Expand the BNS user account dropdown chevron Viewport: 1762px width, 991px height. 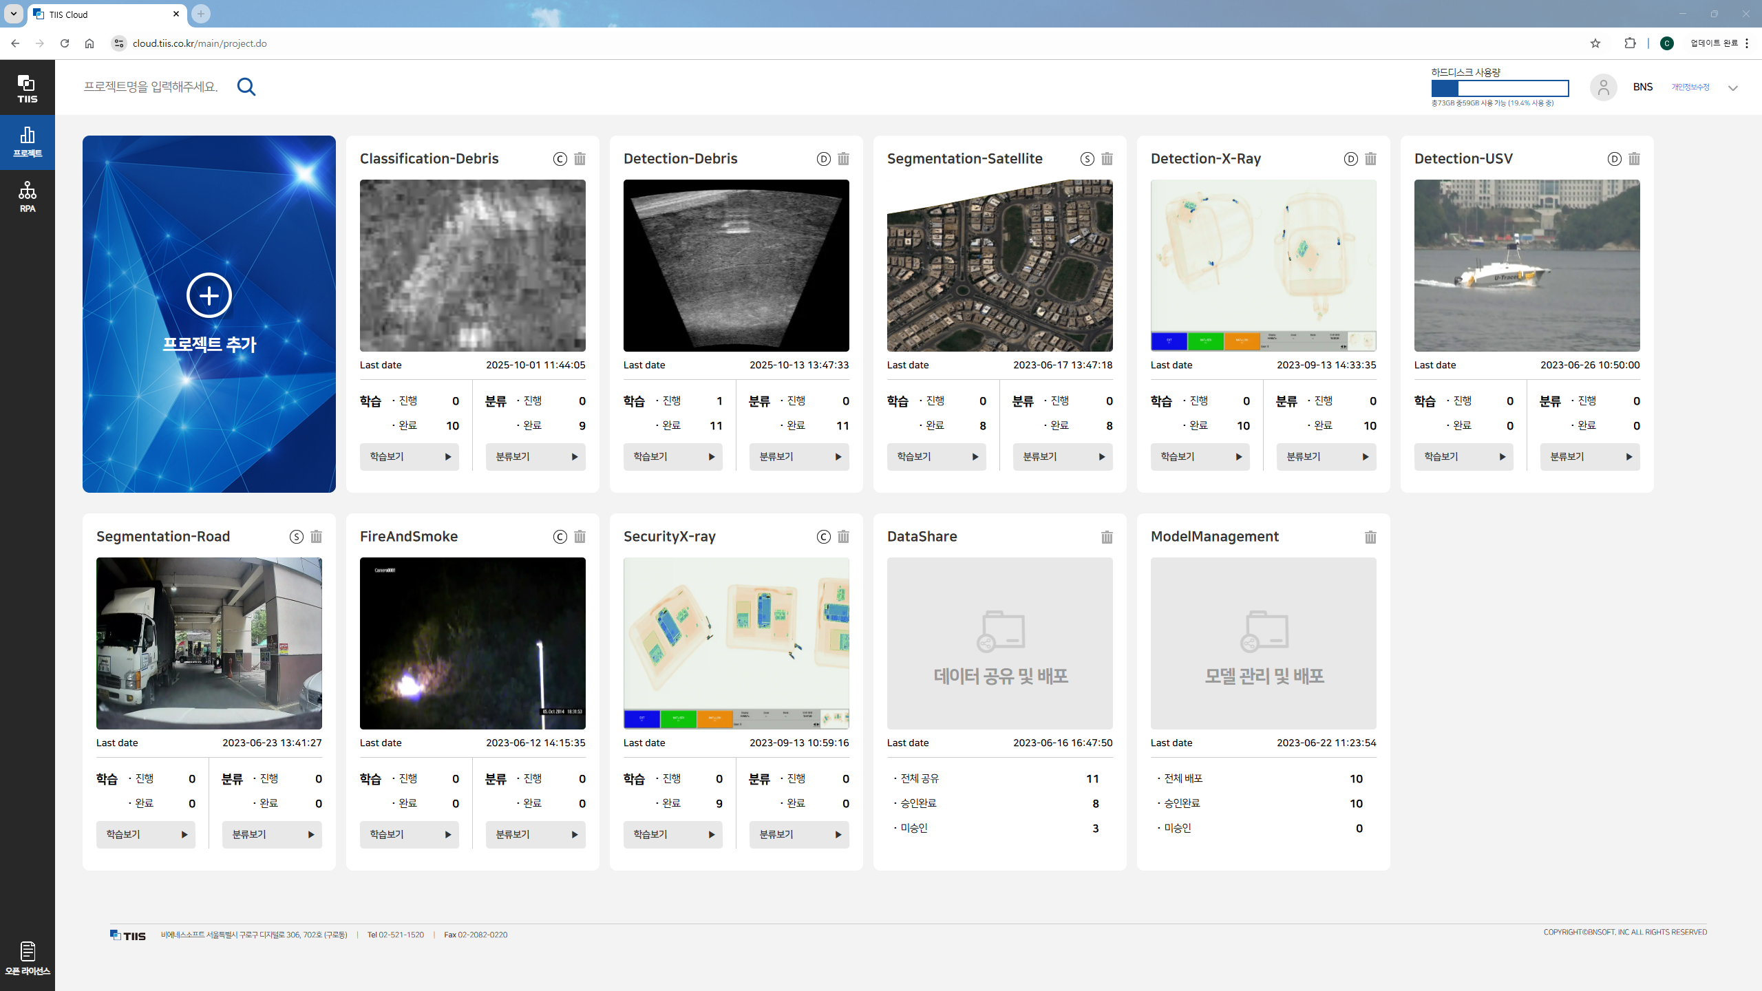pyautogui.click(x=1732, y=87)
